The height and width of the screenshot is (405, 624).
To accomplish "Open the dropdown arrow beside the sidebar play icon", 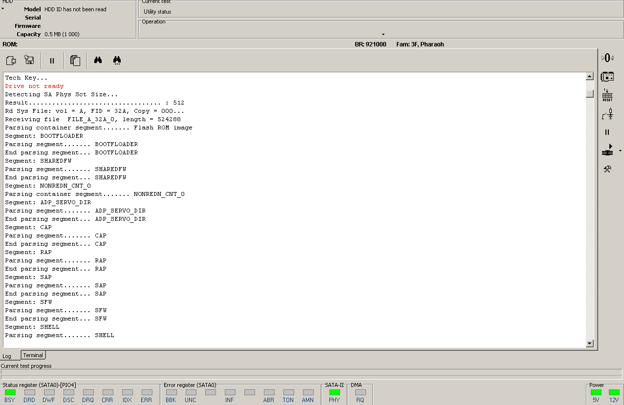I will point(620,150).
